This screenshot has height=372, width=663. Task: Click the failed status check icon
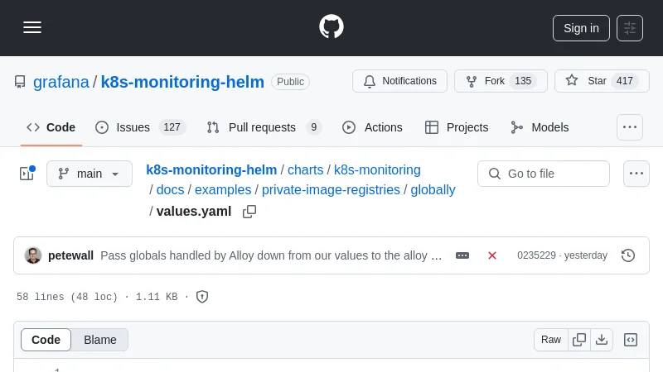tap(492, 255)
